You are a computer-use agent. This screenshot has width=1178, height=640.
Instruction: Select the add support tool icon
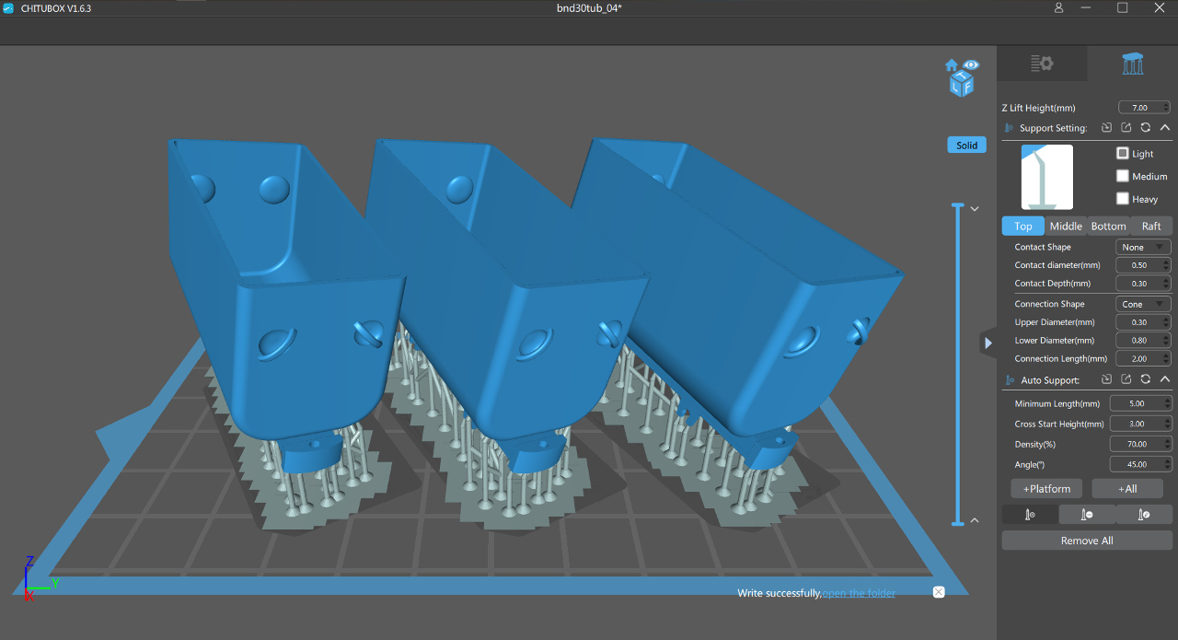coord(1030,515)
